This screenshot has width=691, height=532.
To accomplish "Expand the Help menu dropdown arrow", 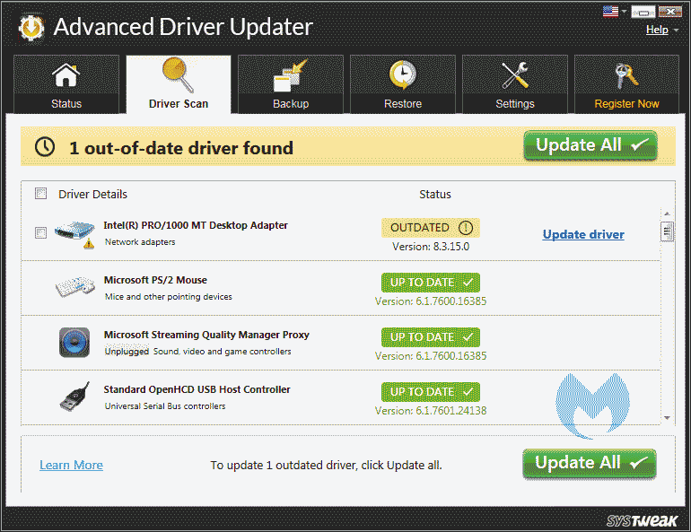I will [x=676, y=31].
